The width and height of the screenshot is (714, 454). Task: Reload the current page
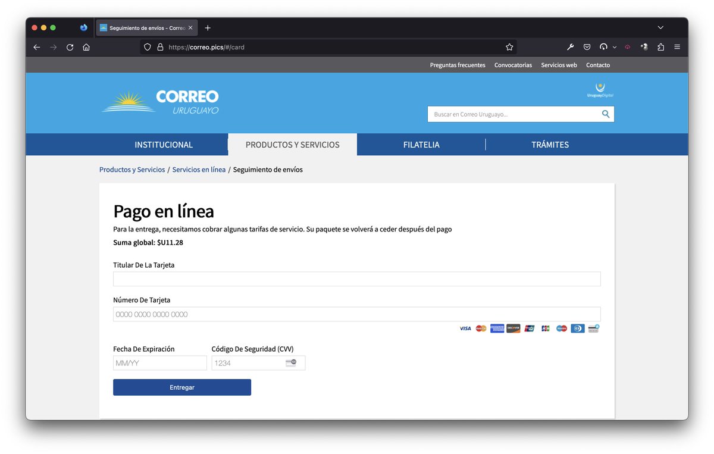70,47
